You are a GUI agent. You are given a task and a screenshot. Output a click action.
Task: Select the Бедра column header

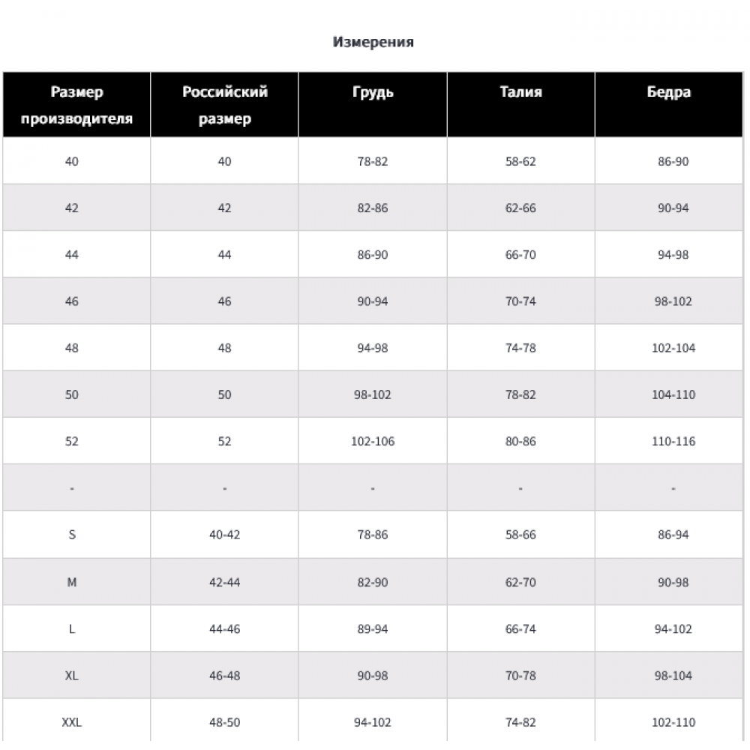pos(669,105)
